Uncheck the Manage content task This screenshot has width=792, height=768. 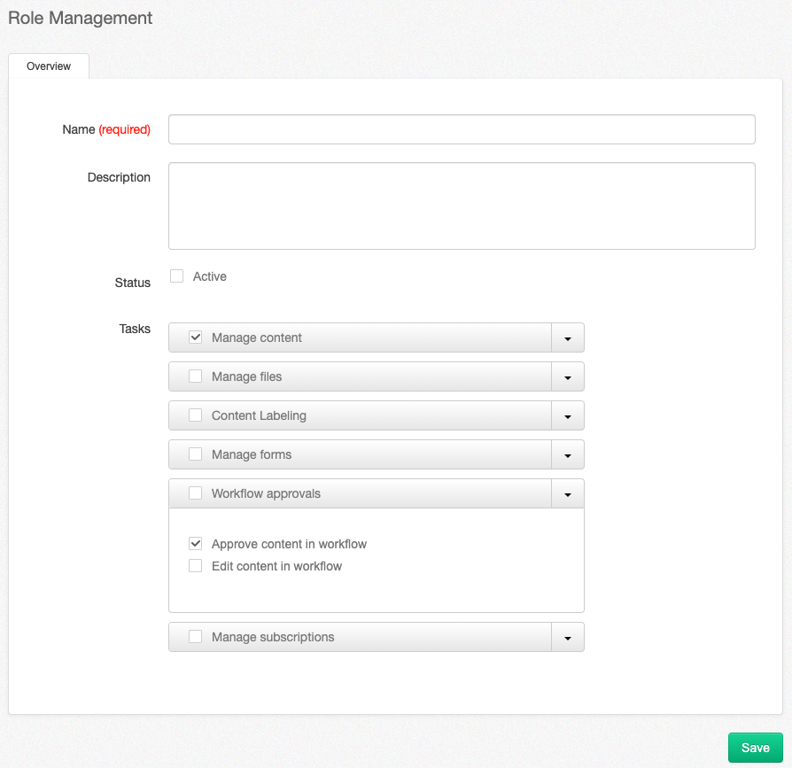[x=195, y=337]
